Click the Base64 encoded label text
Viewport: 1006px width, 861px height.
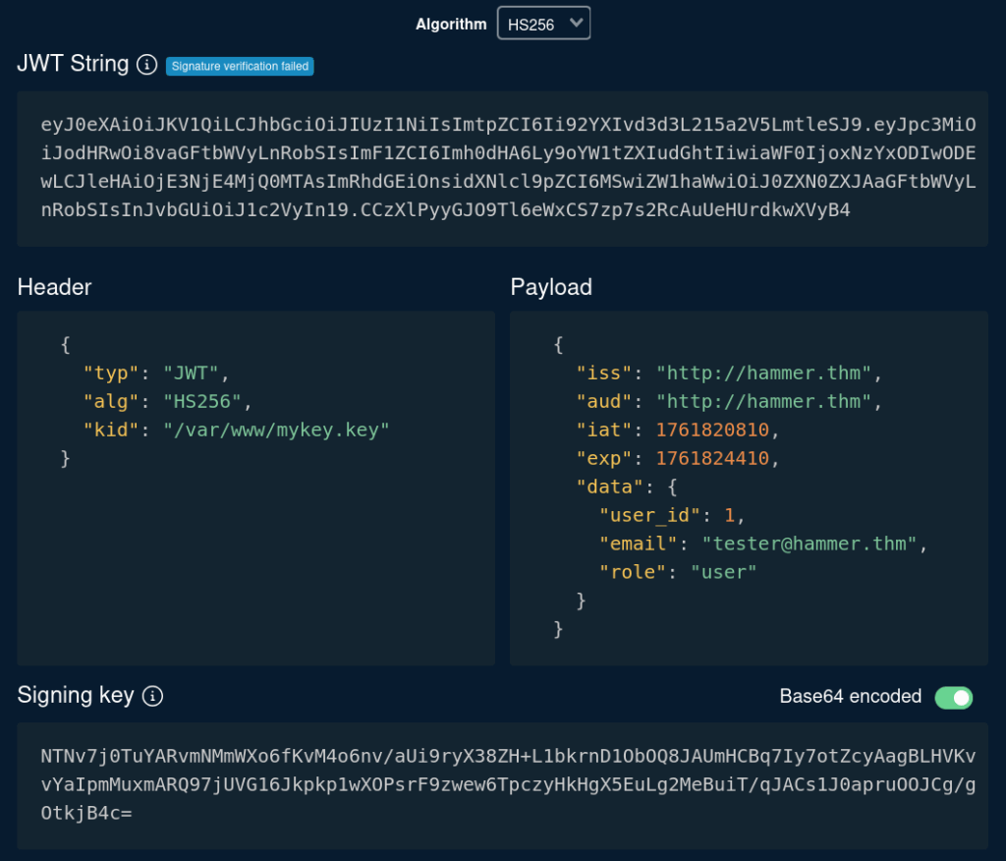[x=850, y=697]
